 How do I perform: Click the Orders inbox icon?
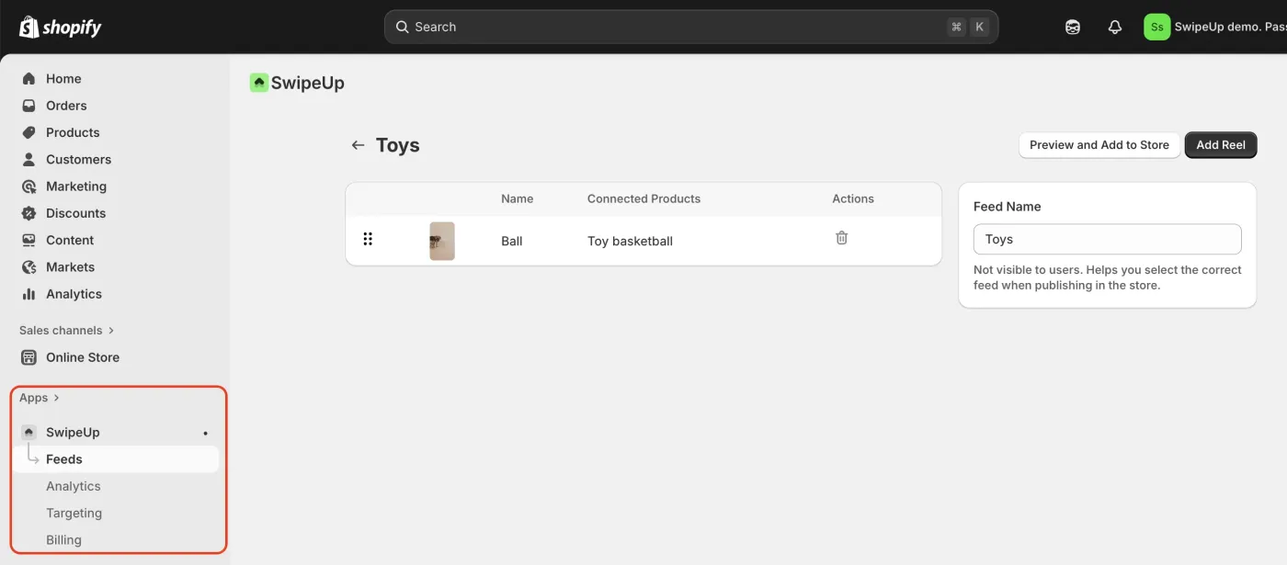coord(29,106)
